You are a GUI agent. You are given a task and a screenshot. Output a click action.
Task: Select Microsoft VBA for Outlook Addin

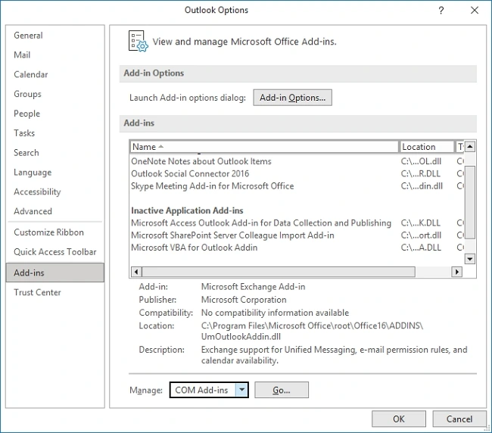tap(194, 248)
